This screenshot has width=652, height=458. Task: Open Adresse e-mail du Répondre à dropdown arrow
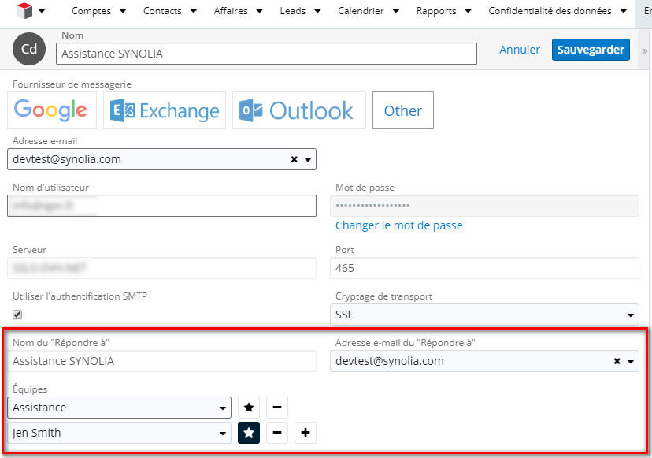click(x=631, y=362)
